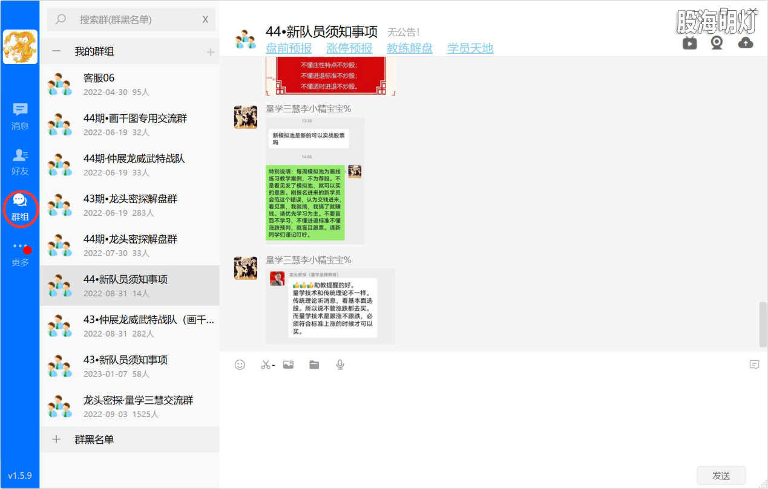Viewport: 768px width, 489px height.
Task: Start a voice message with the microphone icon
Action: (340, 365)
